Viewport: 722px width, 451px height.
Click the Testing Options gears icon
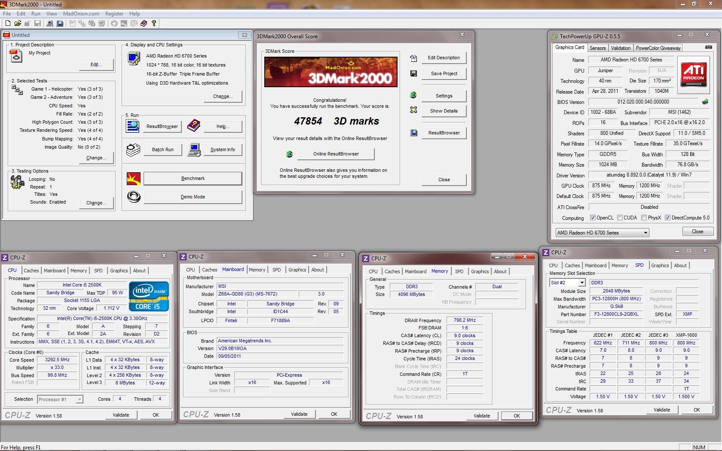tap(17, 182)
